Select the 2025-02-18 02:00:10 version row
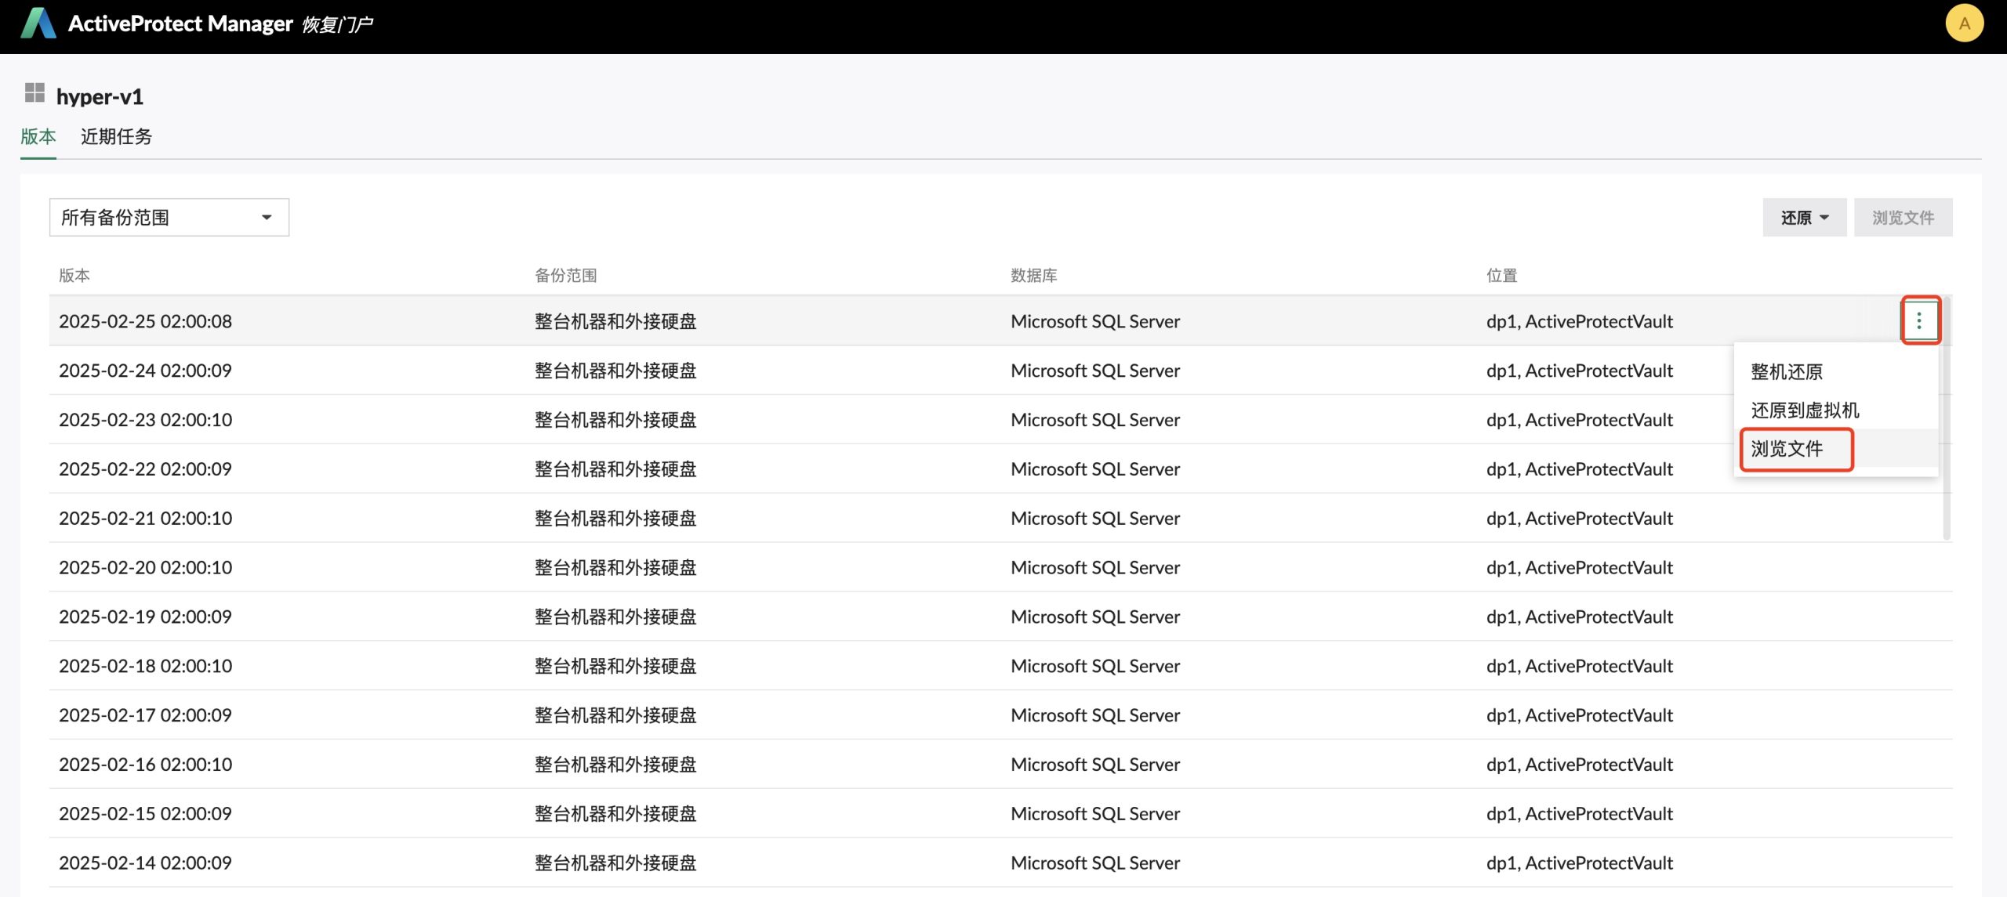 [x=1000, y=666]
